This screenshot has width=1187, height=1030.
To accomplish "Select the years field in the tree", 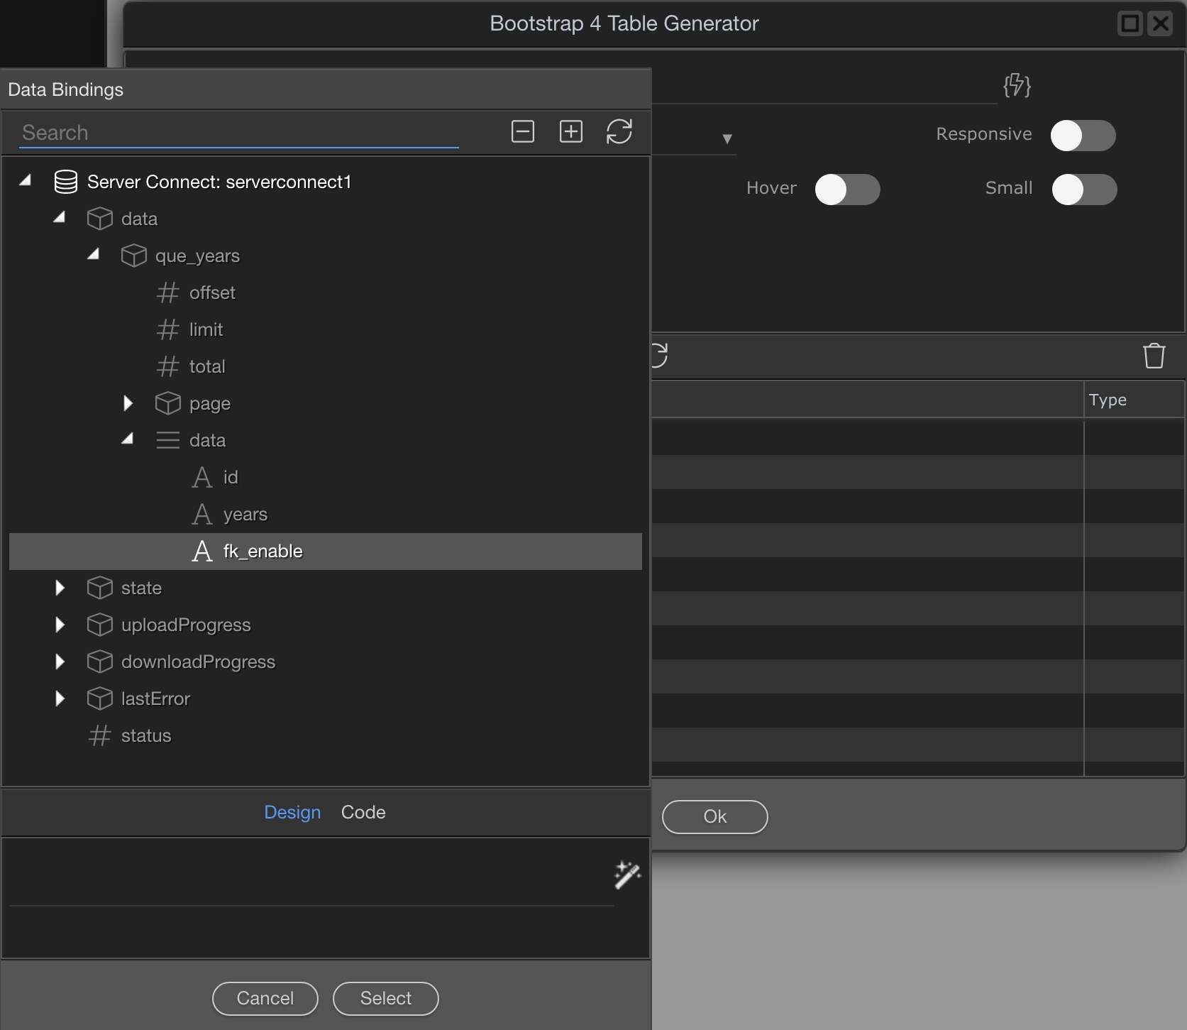I will [x=245, y=514].
